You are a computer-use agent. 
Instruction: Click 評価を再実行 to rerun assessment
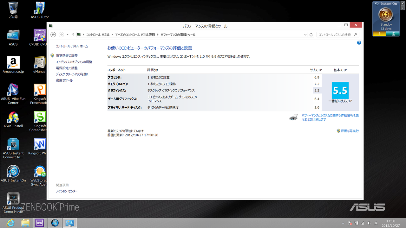point(350,131)
